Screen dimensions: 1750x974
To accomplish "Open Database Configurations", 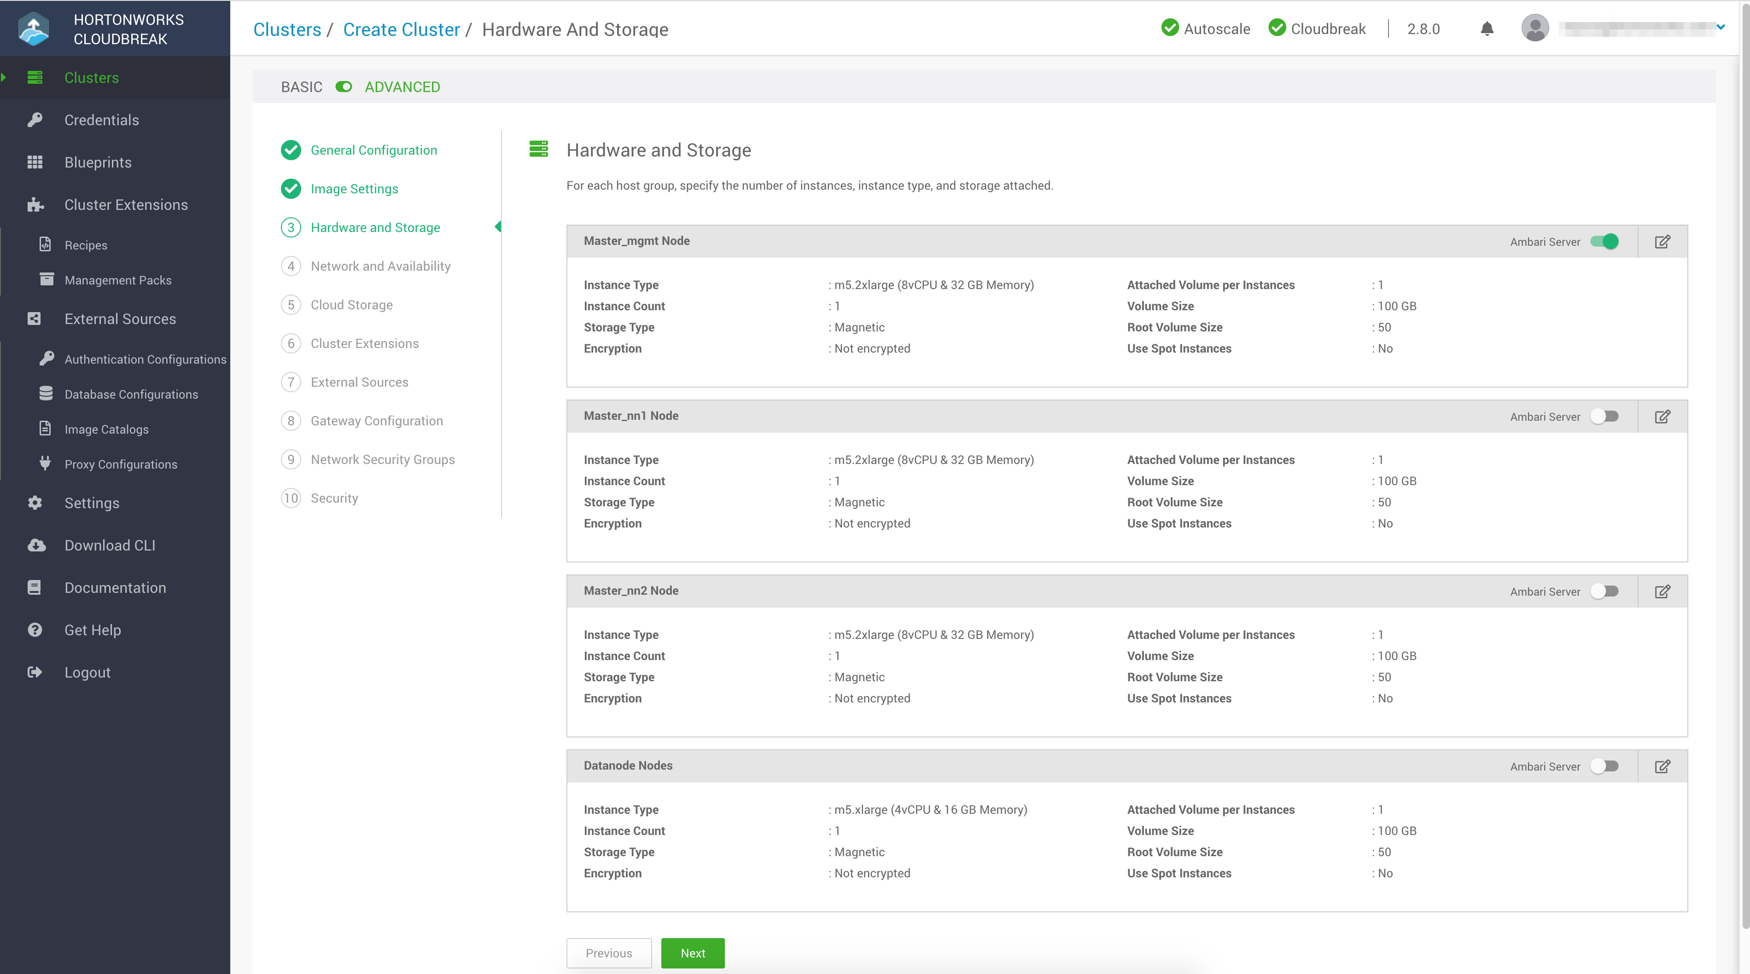I will pos(131,394).
